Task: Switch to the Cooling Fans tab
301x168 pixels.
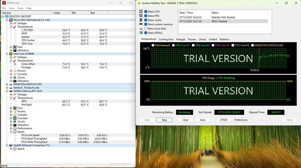Action: (166, 39)
